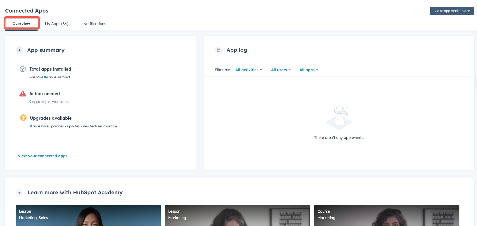The height and width of the screenshot is (226, 477).
Task: Open the Marketing lesson card
Action: 238,215
